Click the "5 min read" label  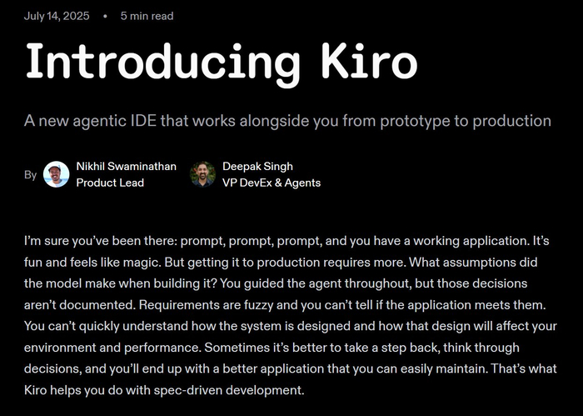147,15
